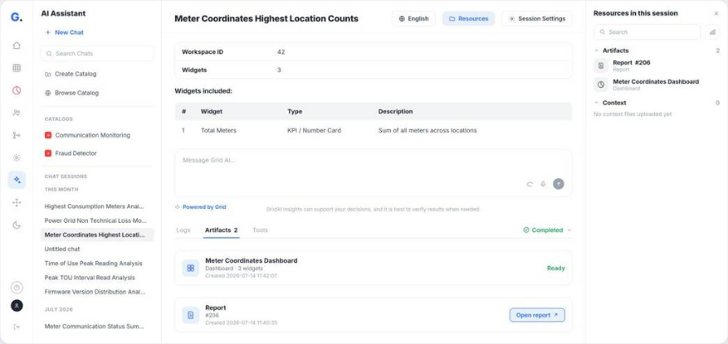
Task: Open Meter Coordinates Dashboard in the Resources panel
Action: (656, 85)
